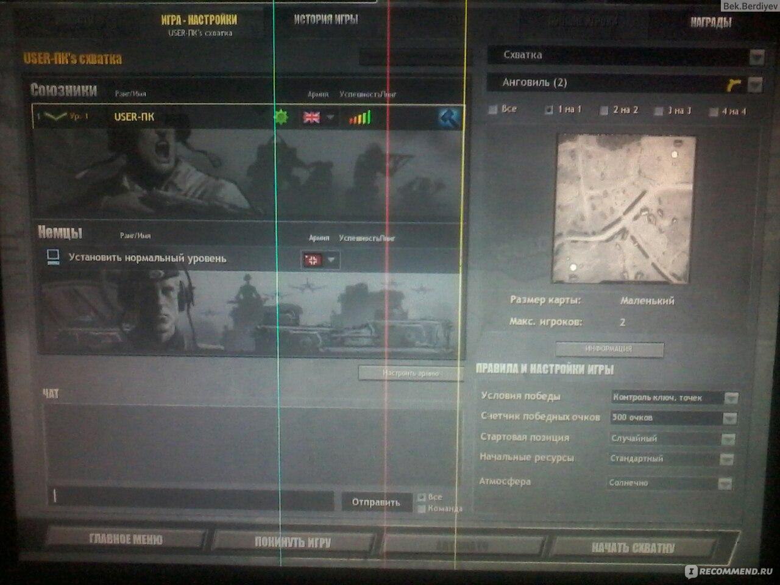
Task: Select the Команда chat recipient option
Action: 421,509
